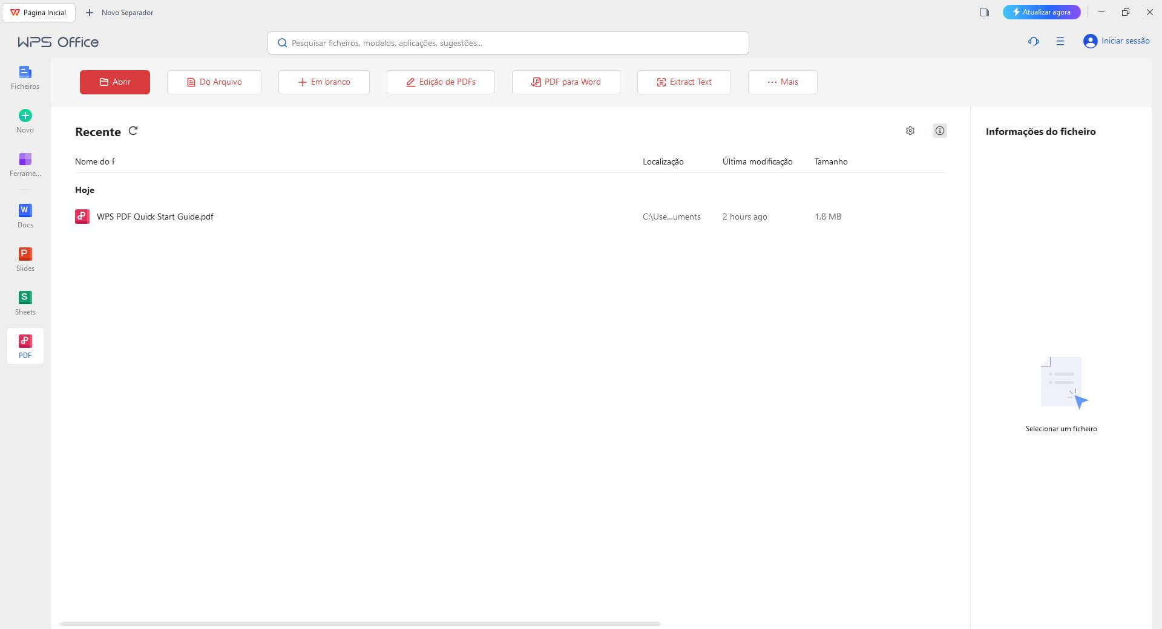Open the Sheets sidebar app
Screen dimensions: 1162x629
(25, 304)
